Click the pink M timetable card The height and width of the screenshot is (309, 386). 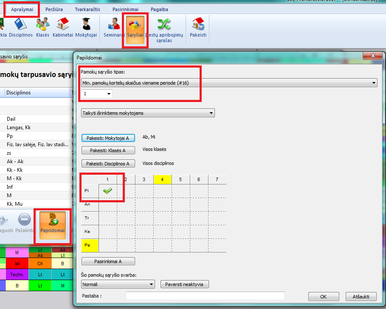point(17,252)
